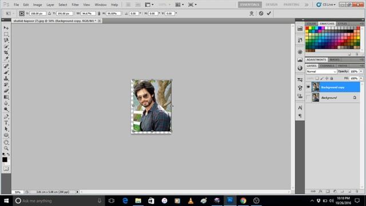Open the Info panel icon
Image resolution: width=366 pixels, height=206 pixels.
click(300, 68)
